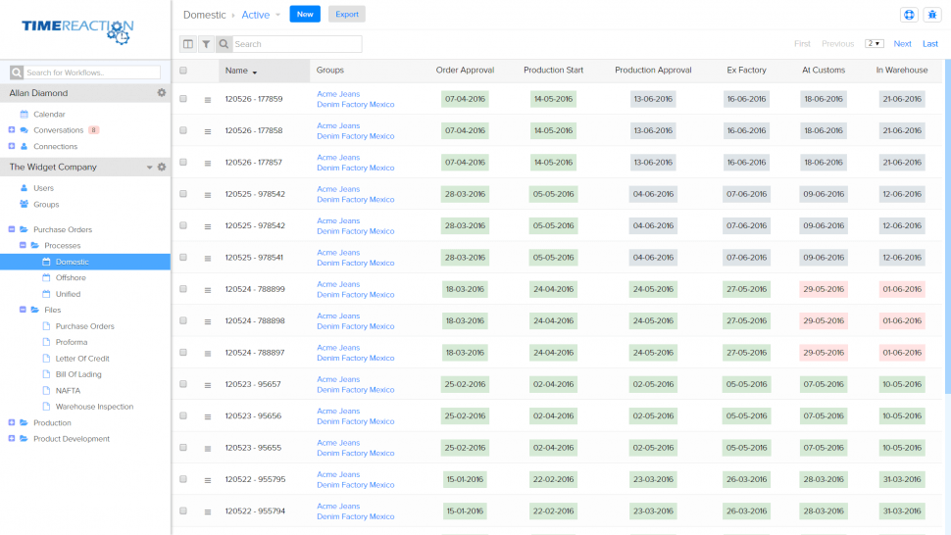Viewport: 951px width, 535px height.
Task: Open the help lifebuoy icon
Action: [909, 15]
